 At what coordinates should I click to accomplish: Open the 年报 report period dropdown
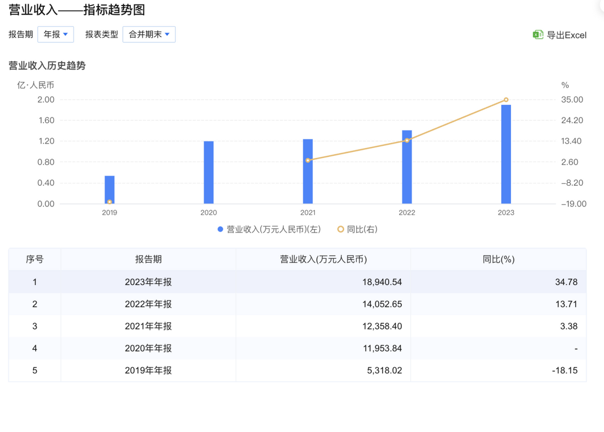(56, 34)
